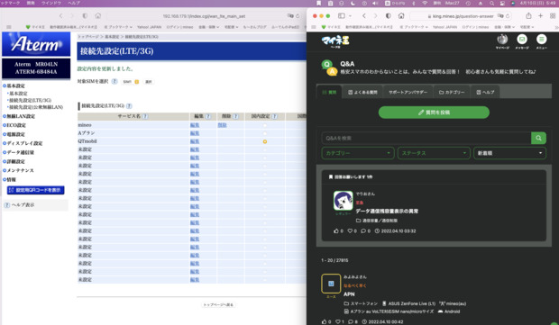The image size is (559, 325).
Task: Expand the 宅配便 folder in the Aterm window's favorites bar
Action: point(232,27)
